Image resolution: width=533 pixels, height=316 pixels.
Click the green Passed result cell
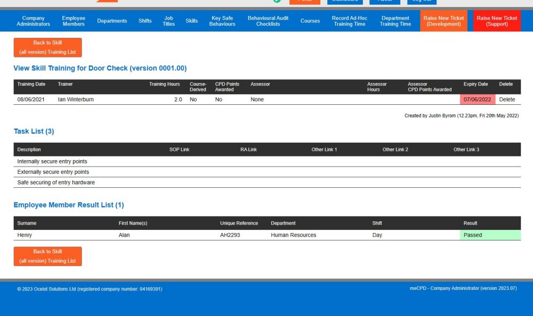pos(490,235)
